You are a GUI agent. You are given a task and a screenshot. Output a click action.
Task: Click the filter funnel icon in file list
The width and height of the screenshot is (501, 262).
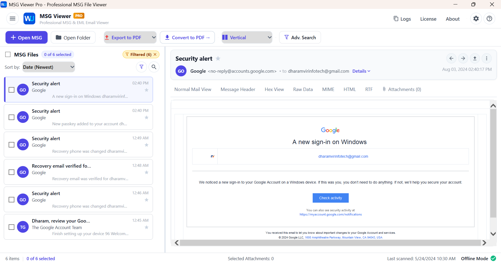click(141, 67)
